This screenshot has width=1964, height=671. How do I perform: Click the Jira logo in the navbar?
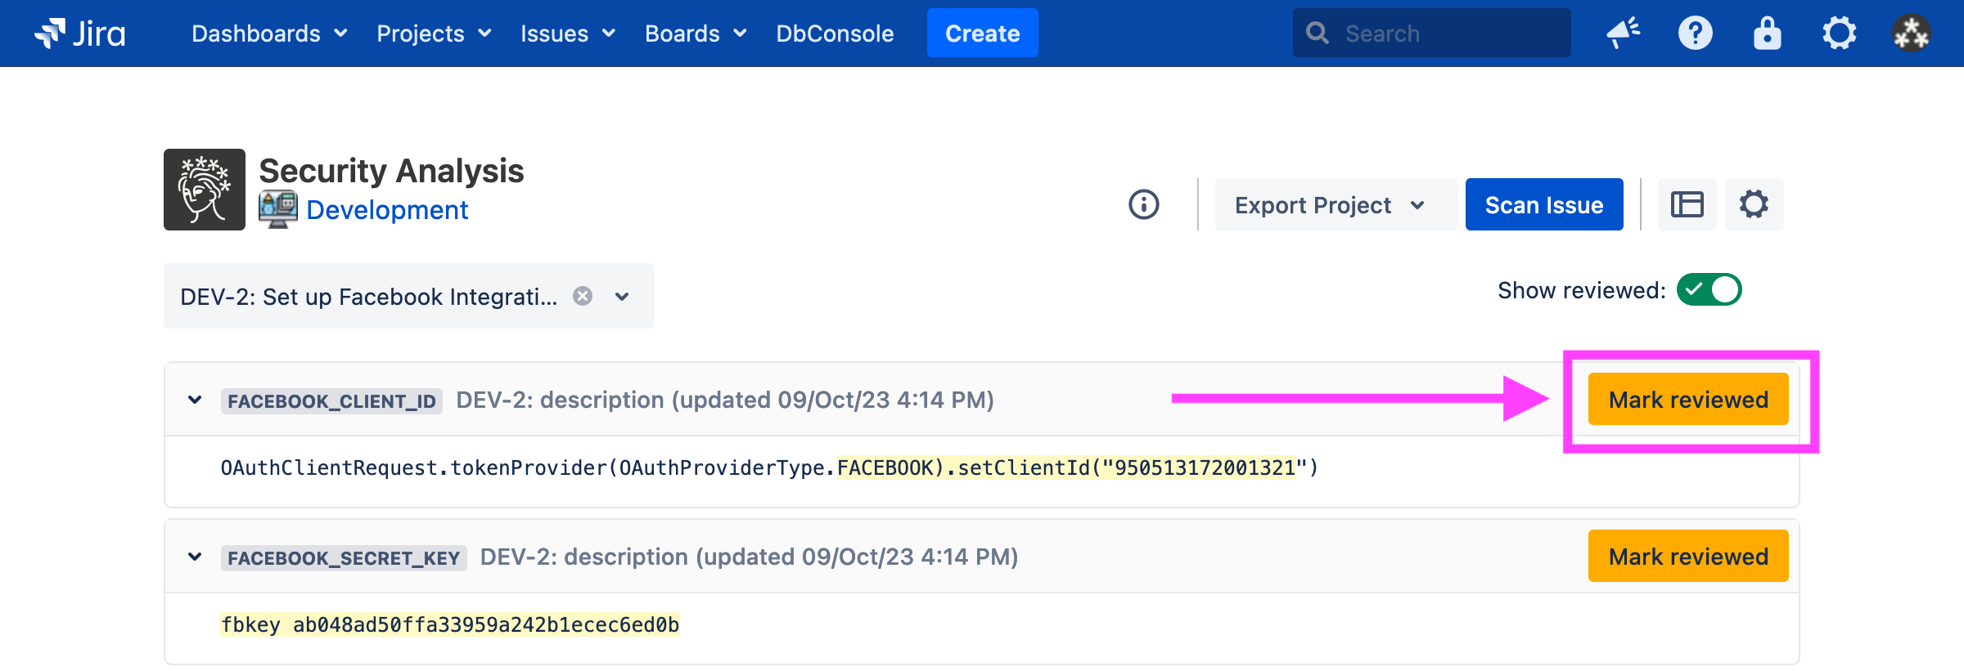tap(79, 34)
